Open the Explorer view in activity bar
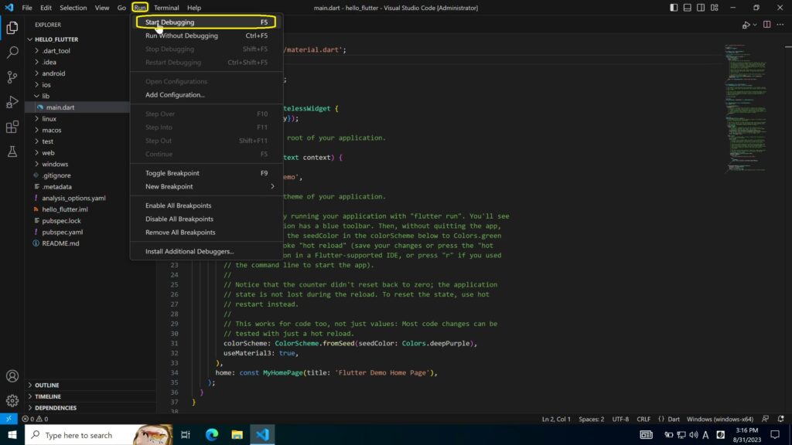Image resolution: width=792 pixels, height=445 pixels. pyautogui.click(x=12, y=28)
